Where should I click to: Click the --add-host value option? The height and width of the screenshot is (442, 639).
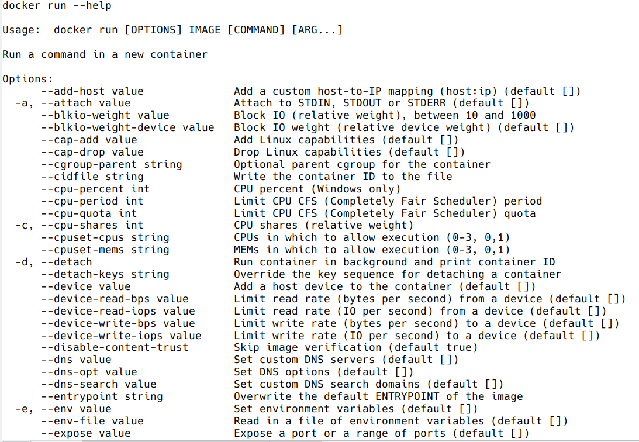point(92,91)
